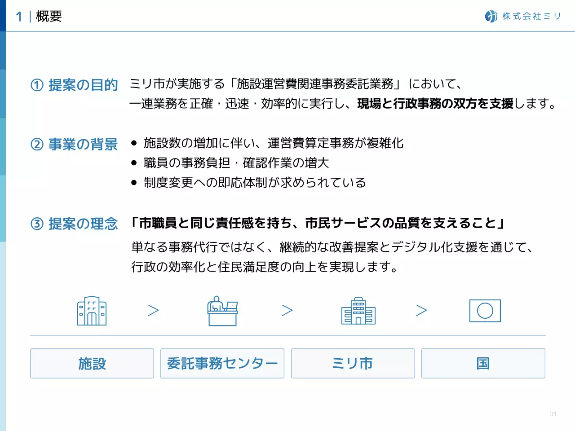Viewport: 575px width, 431px height.
Task: Click the 委託事務センター label button
Action: tap(222, 364)
